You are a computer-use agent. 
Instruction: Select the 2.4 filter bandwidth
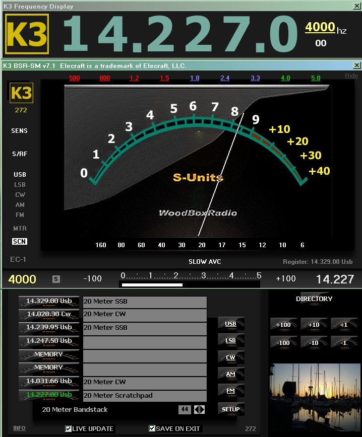pyautogui.click(x=225, y=78)
